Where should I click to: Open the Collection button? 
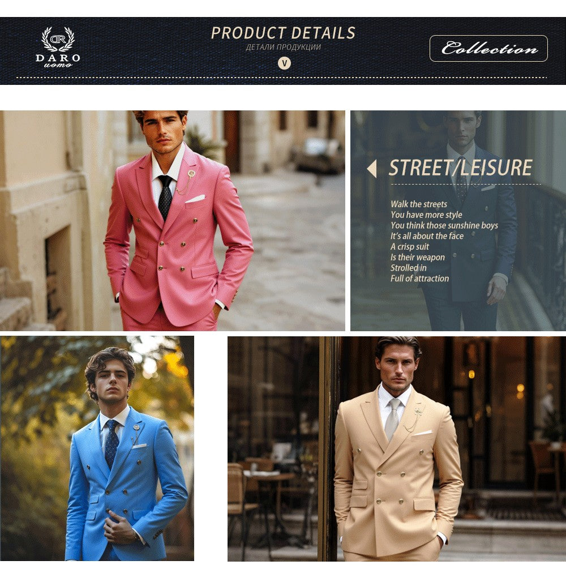click(488, 48)
